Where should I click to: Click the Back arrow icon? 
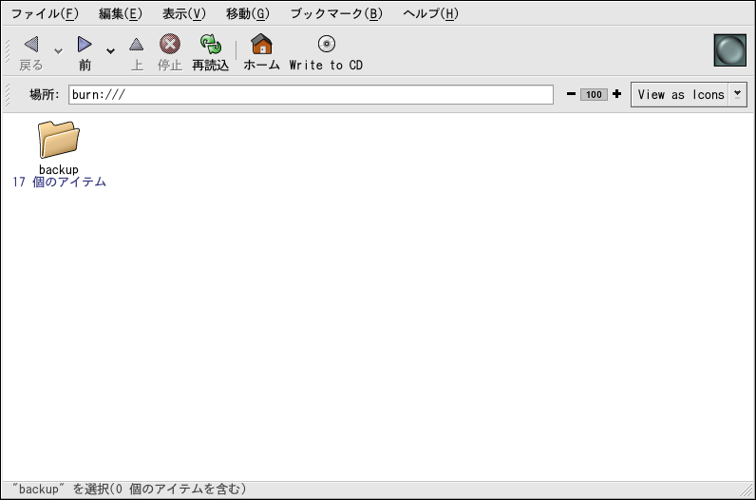pos(31,45)
